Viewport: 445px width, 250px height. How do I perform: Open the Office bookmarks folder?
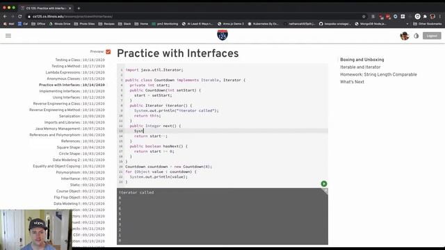pyautogui.click(x=38, y=24)
